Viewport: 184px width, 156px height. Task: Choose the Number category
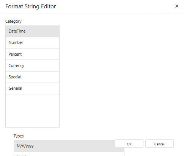[x=32, y=42]
